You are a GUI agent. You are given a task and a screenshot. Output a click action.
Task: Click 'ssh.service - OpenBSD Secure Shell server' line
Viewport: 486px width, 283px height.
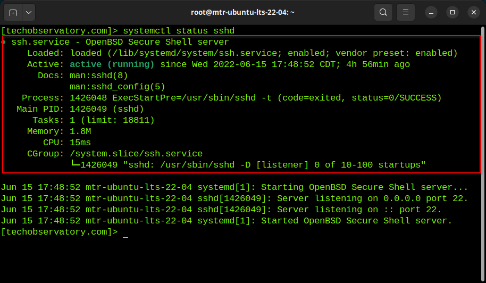[120, 42]
